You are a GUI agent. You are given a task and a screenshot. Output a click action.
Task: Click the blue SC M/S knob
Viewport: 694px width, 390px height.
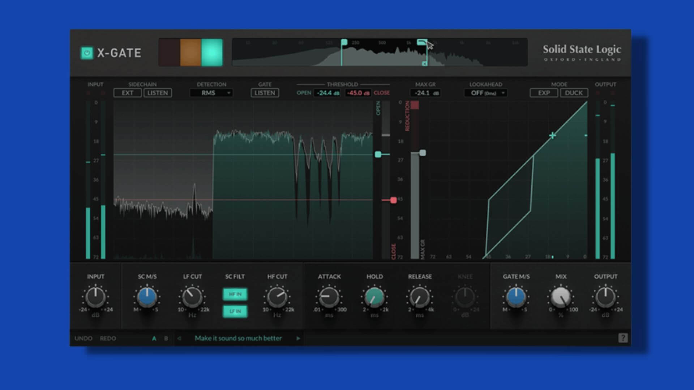click(x=147, y=297)
